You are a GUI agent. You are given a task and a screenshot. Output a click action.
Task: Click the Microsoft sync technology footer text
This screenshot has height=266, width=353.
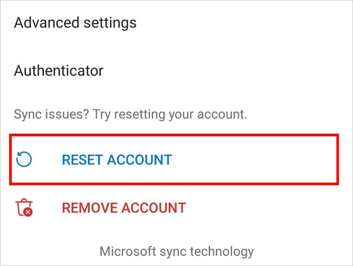pyautogui.click(x=176, y=252)
